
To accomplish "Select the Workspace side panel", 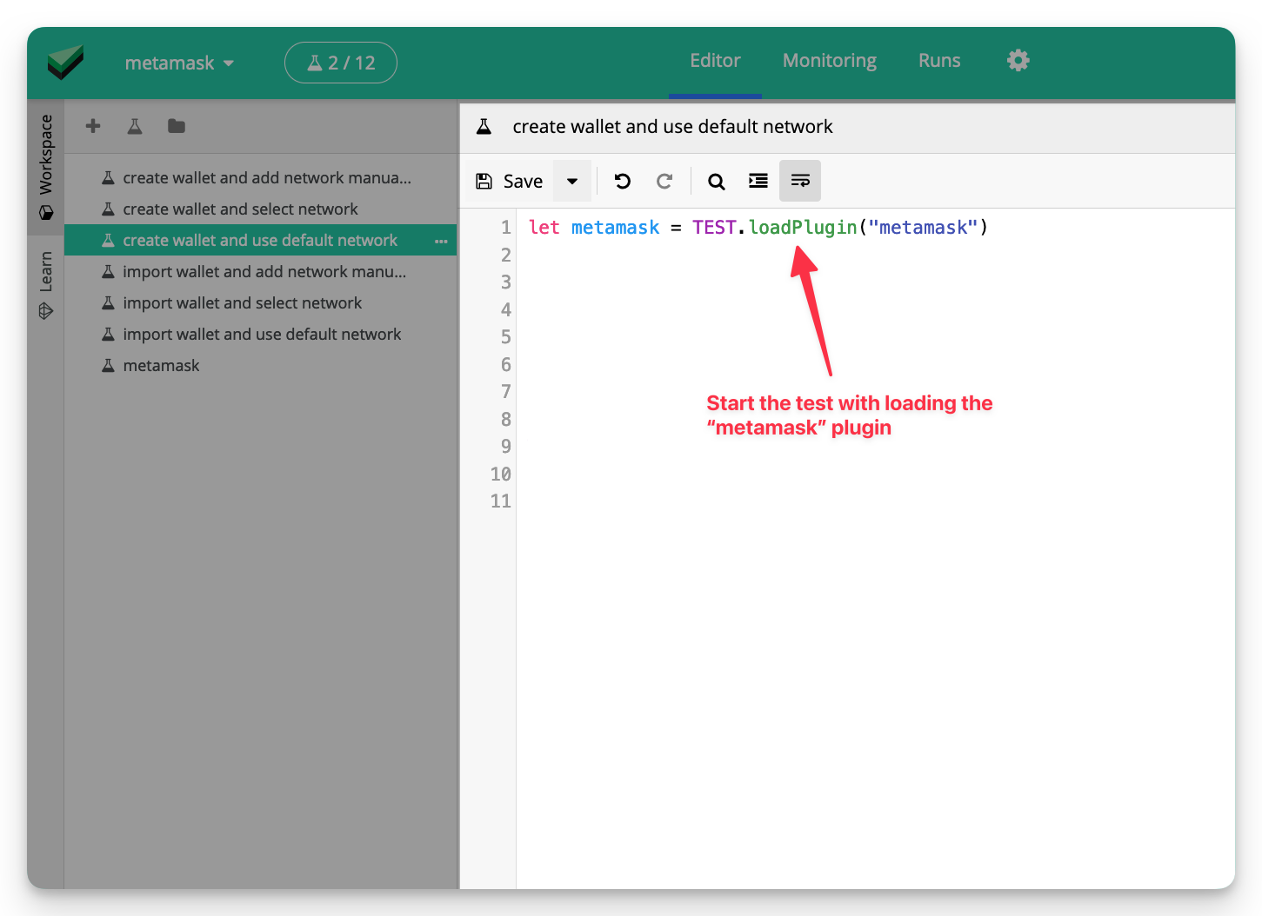I will tap(46, 167).
